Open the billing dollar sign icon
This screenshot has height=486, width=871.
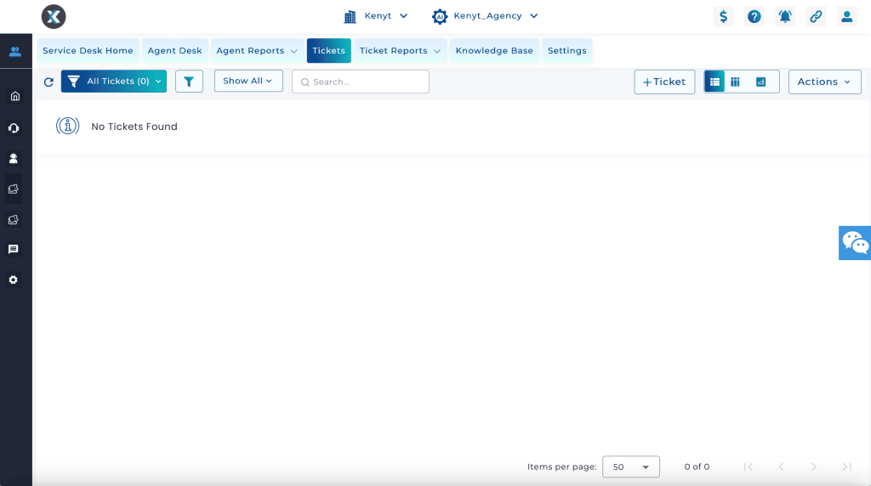tap(723, 16)
